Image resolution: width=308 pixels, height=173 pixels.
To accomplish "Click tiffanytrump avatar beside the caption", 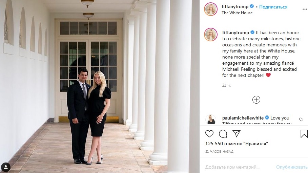I will tap(211, 35).
